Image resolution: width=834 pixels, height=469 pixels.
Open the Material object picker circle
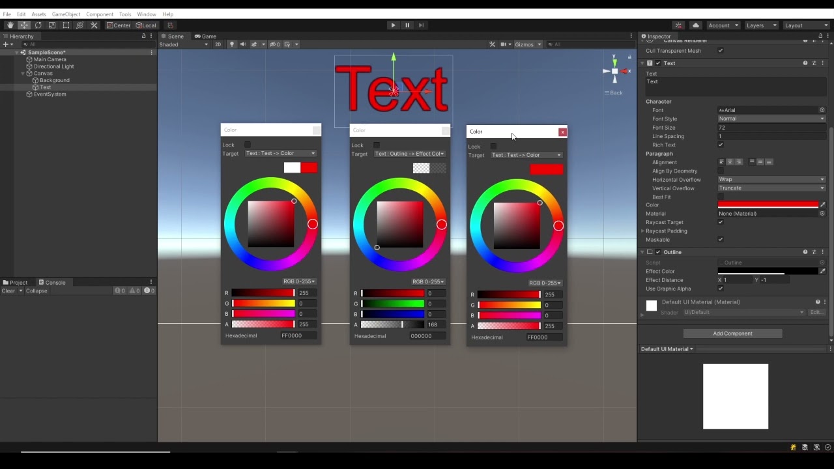pyautogui.click(x=822, y=214)
